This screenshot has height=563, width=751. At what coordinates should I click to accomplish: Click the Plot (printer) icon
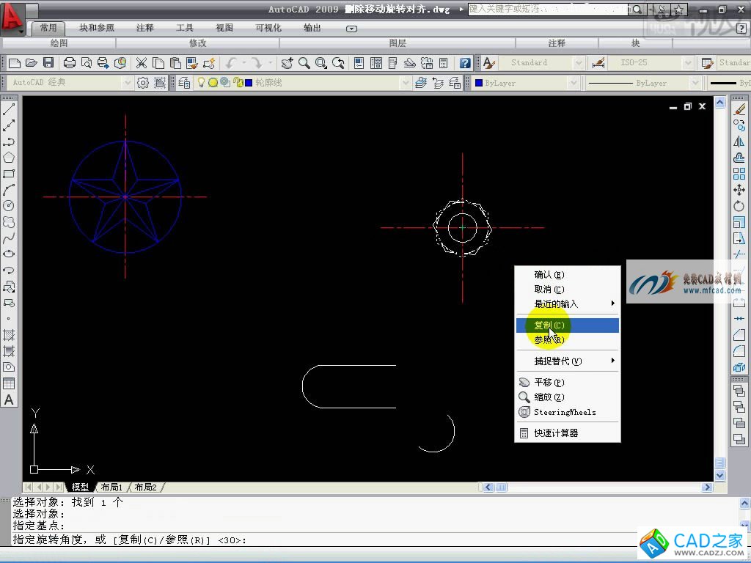click(x=70, y=63)
